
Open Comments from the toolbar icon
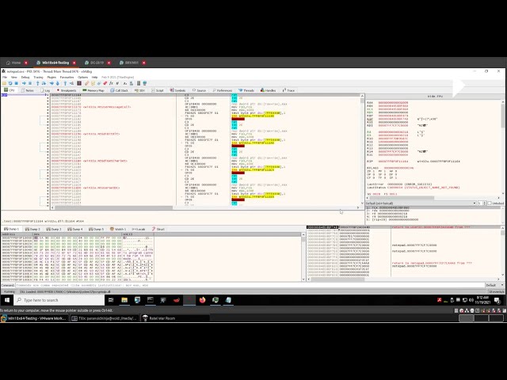(x=93, y=83)
